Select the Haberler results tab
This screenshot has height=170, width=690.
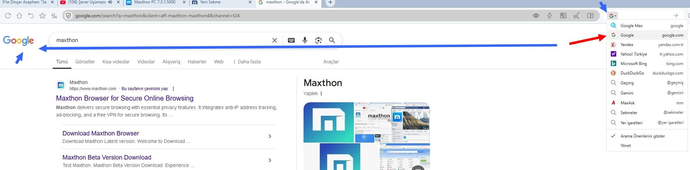click(197, 62)
